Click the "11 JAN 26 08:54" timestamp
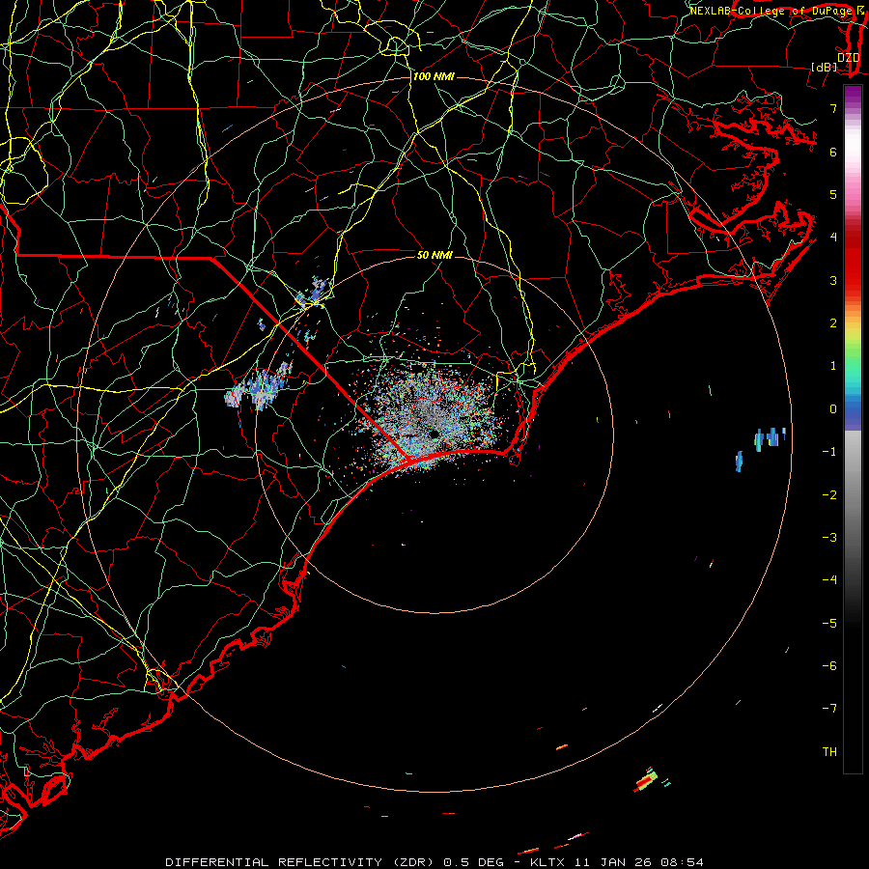Viewport: 869px width, 869px height. coord(639,862)
